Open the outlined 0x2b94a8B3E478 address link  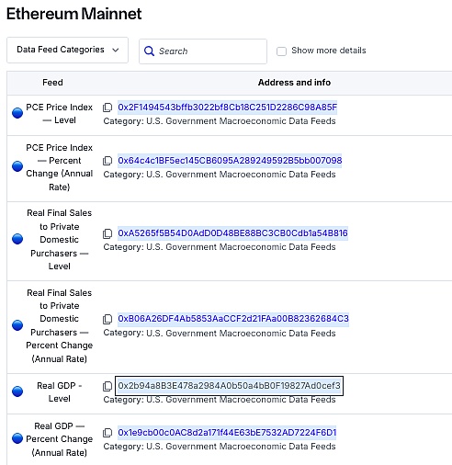pyautogui.click(x=230, y=386)
